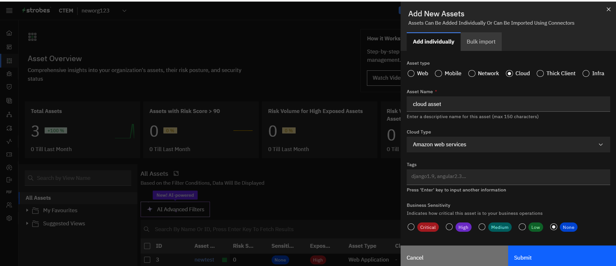
Task: Open the ticket icon in the sidebar
Action: [x=9, y=155]
